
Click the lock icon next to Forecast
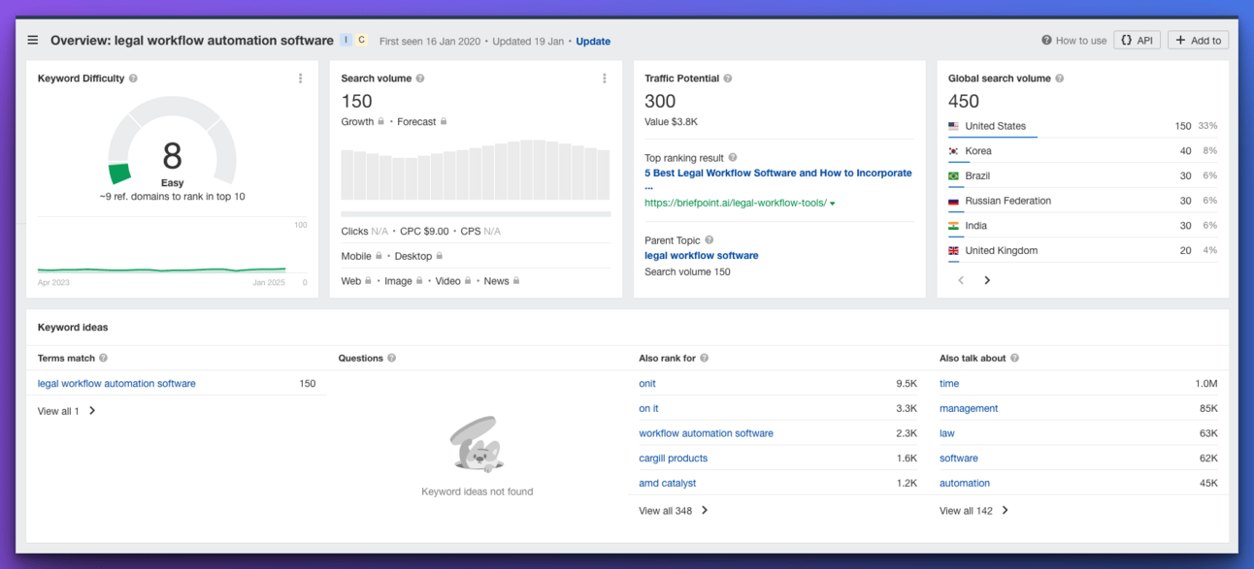click(444, 122)
